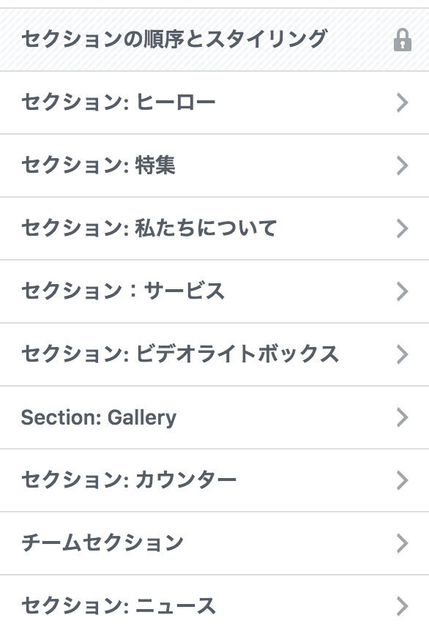This screenshot has height=634, width=429.
Task: Select the ビデオライトボックス section
Action: tap(146, 354)
